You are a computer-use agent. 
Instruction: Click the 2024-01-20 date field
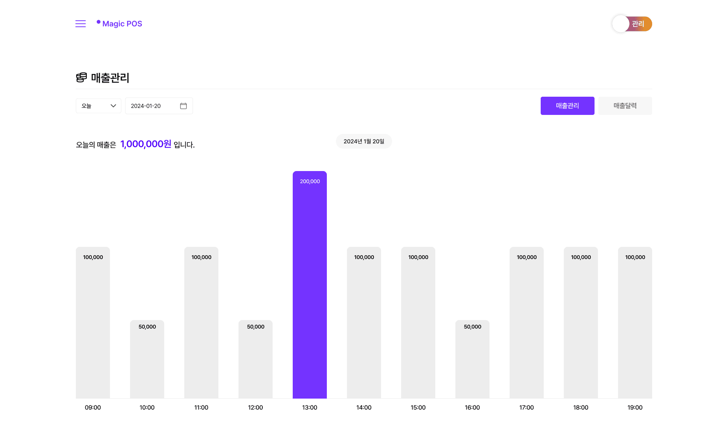[159, 106]
